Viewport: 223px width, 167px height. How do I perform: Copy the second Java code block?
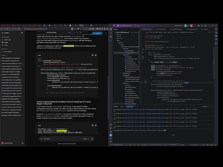(96, 125)
